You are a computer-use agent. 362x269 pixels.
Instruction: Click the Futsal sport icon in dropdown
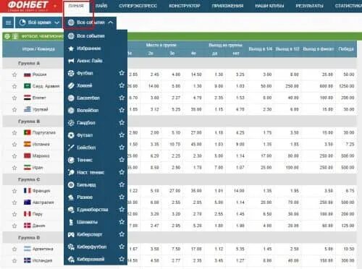[x=71, y=135]
